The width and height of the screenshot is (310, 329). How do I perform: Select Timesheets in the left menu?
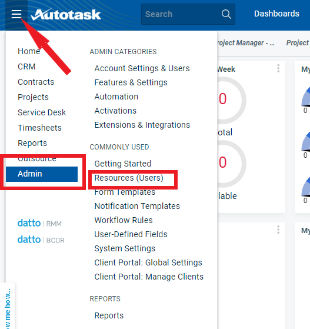[39, 128]
